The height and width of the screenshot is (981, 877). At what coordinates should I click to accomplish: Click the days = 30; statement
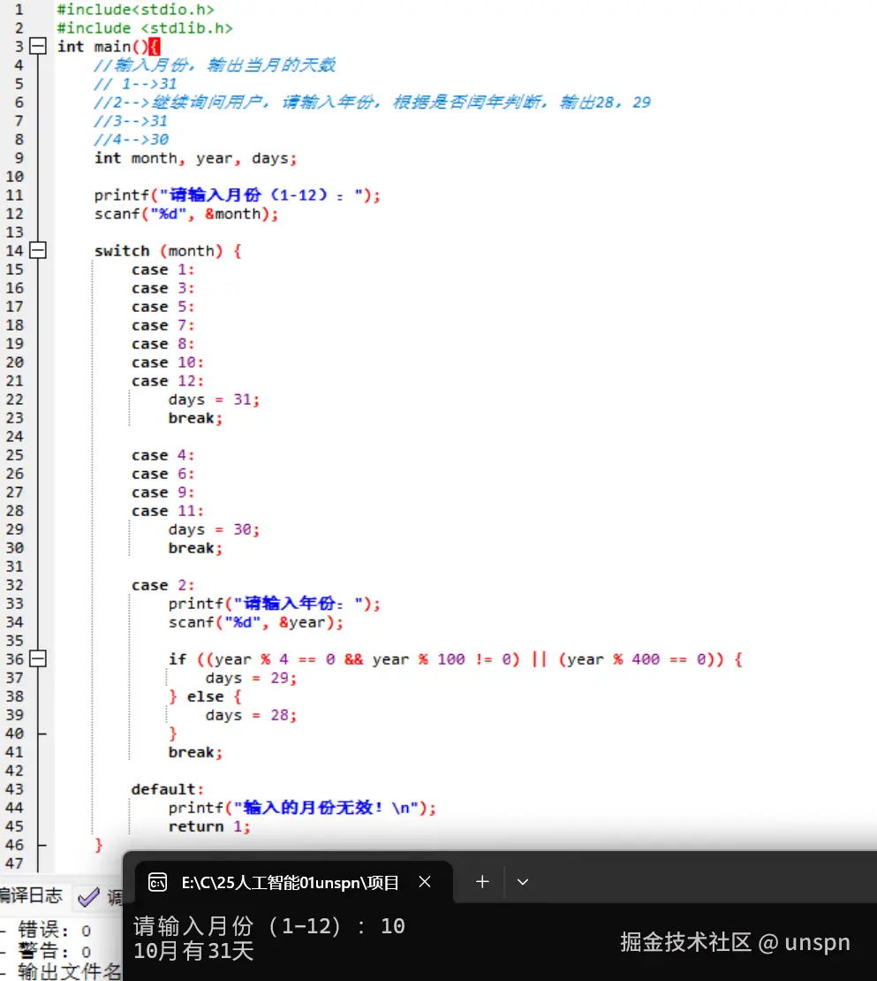(214, 529)
